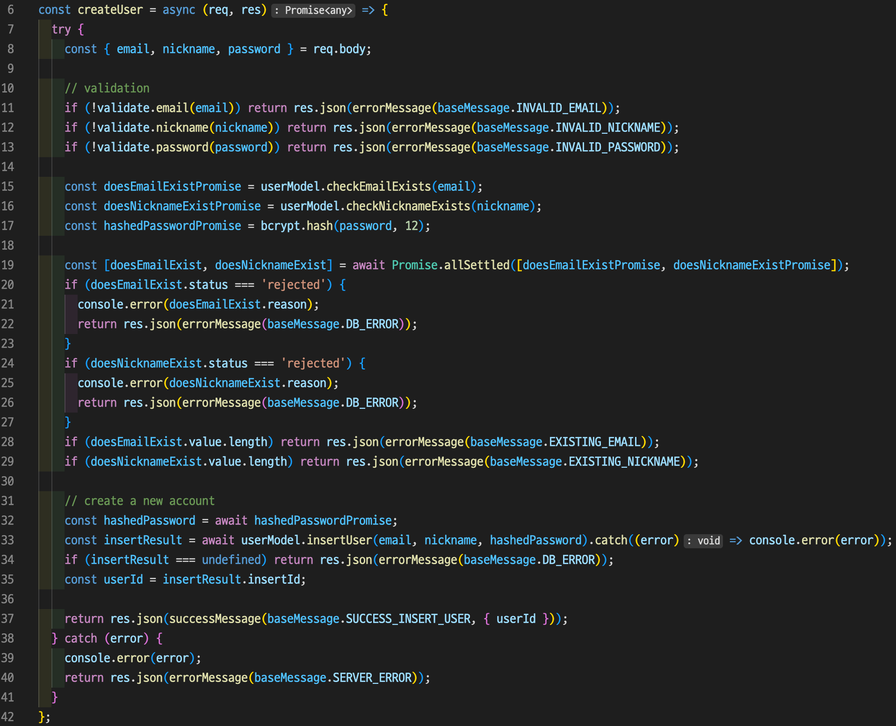Viewport: 896px width, 726px height.
Task: Click successMessage function call on line 37
Action: click(x=215, y=619)
